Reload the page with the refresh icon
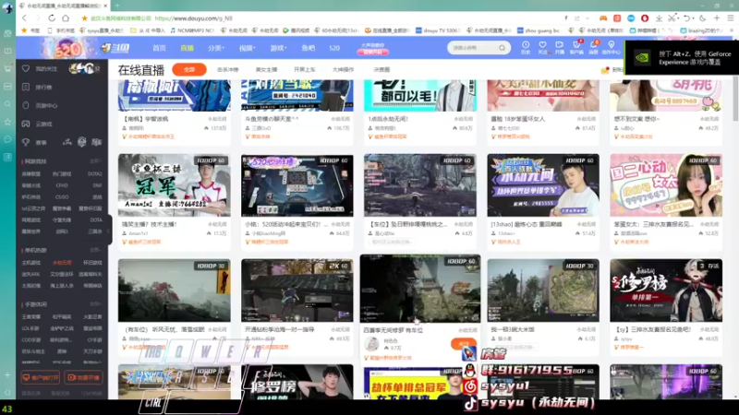The height and width of the screenshot is (415, 739). (52, 18)
